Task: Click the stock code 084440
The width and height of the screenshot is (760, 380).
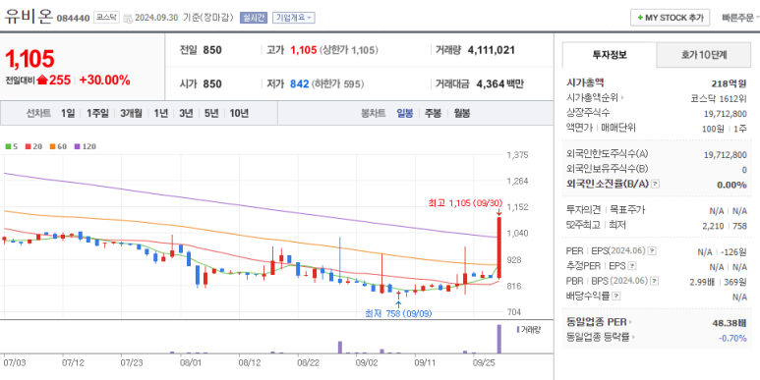Action: pos(73,19)
